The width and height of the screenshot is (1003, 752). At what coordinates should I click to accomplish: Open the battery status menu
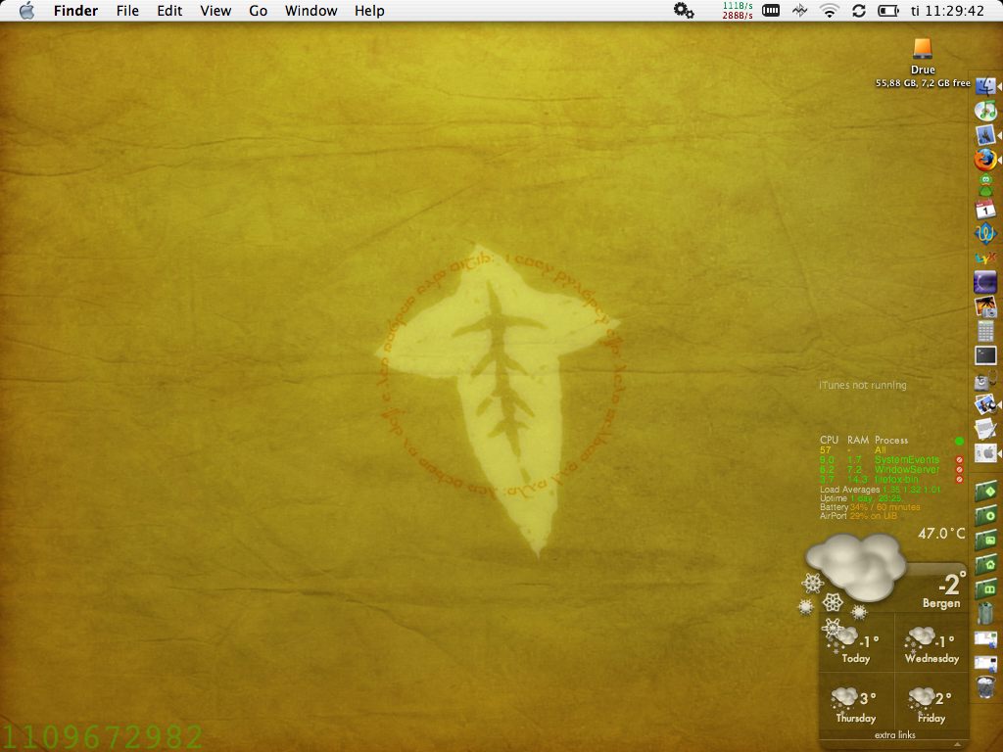click(x=887, y=10)
